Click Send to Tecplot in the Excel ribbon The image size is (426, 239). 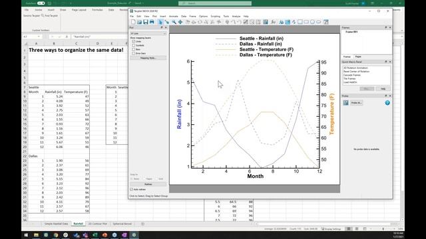31,16
